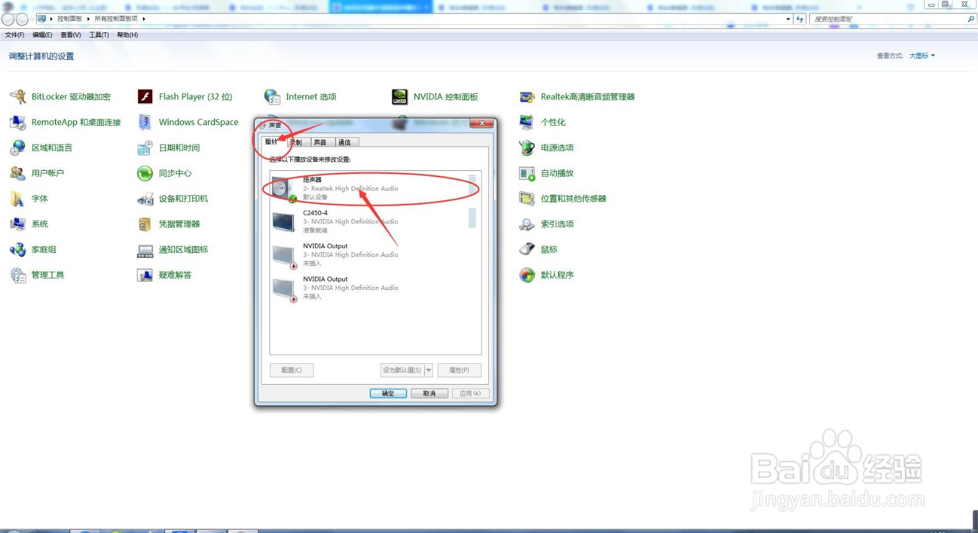Switch to 声音 tab

pos(320,142)
